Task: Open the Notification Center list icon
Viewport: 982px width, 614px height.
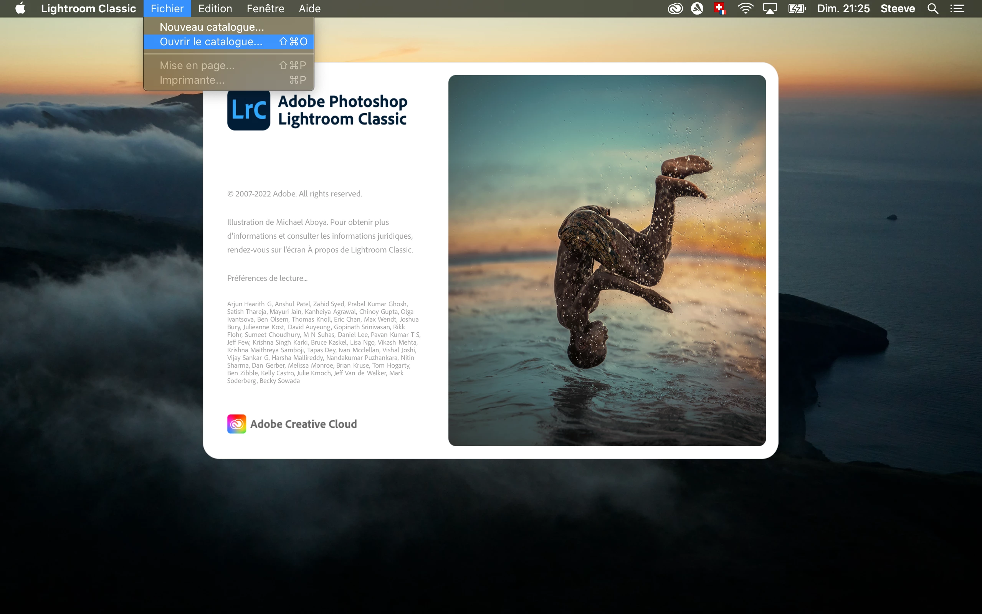Action: click(957, 8)
